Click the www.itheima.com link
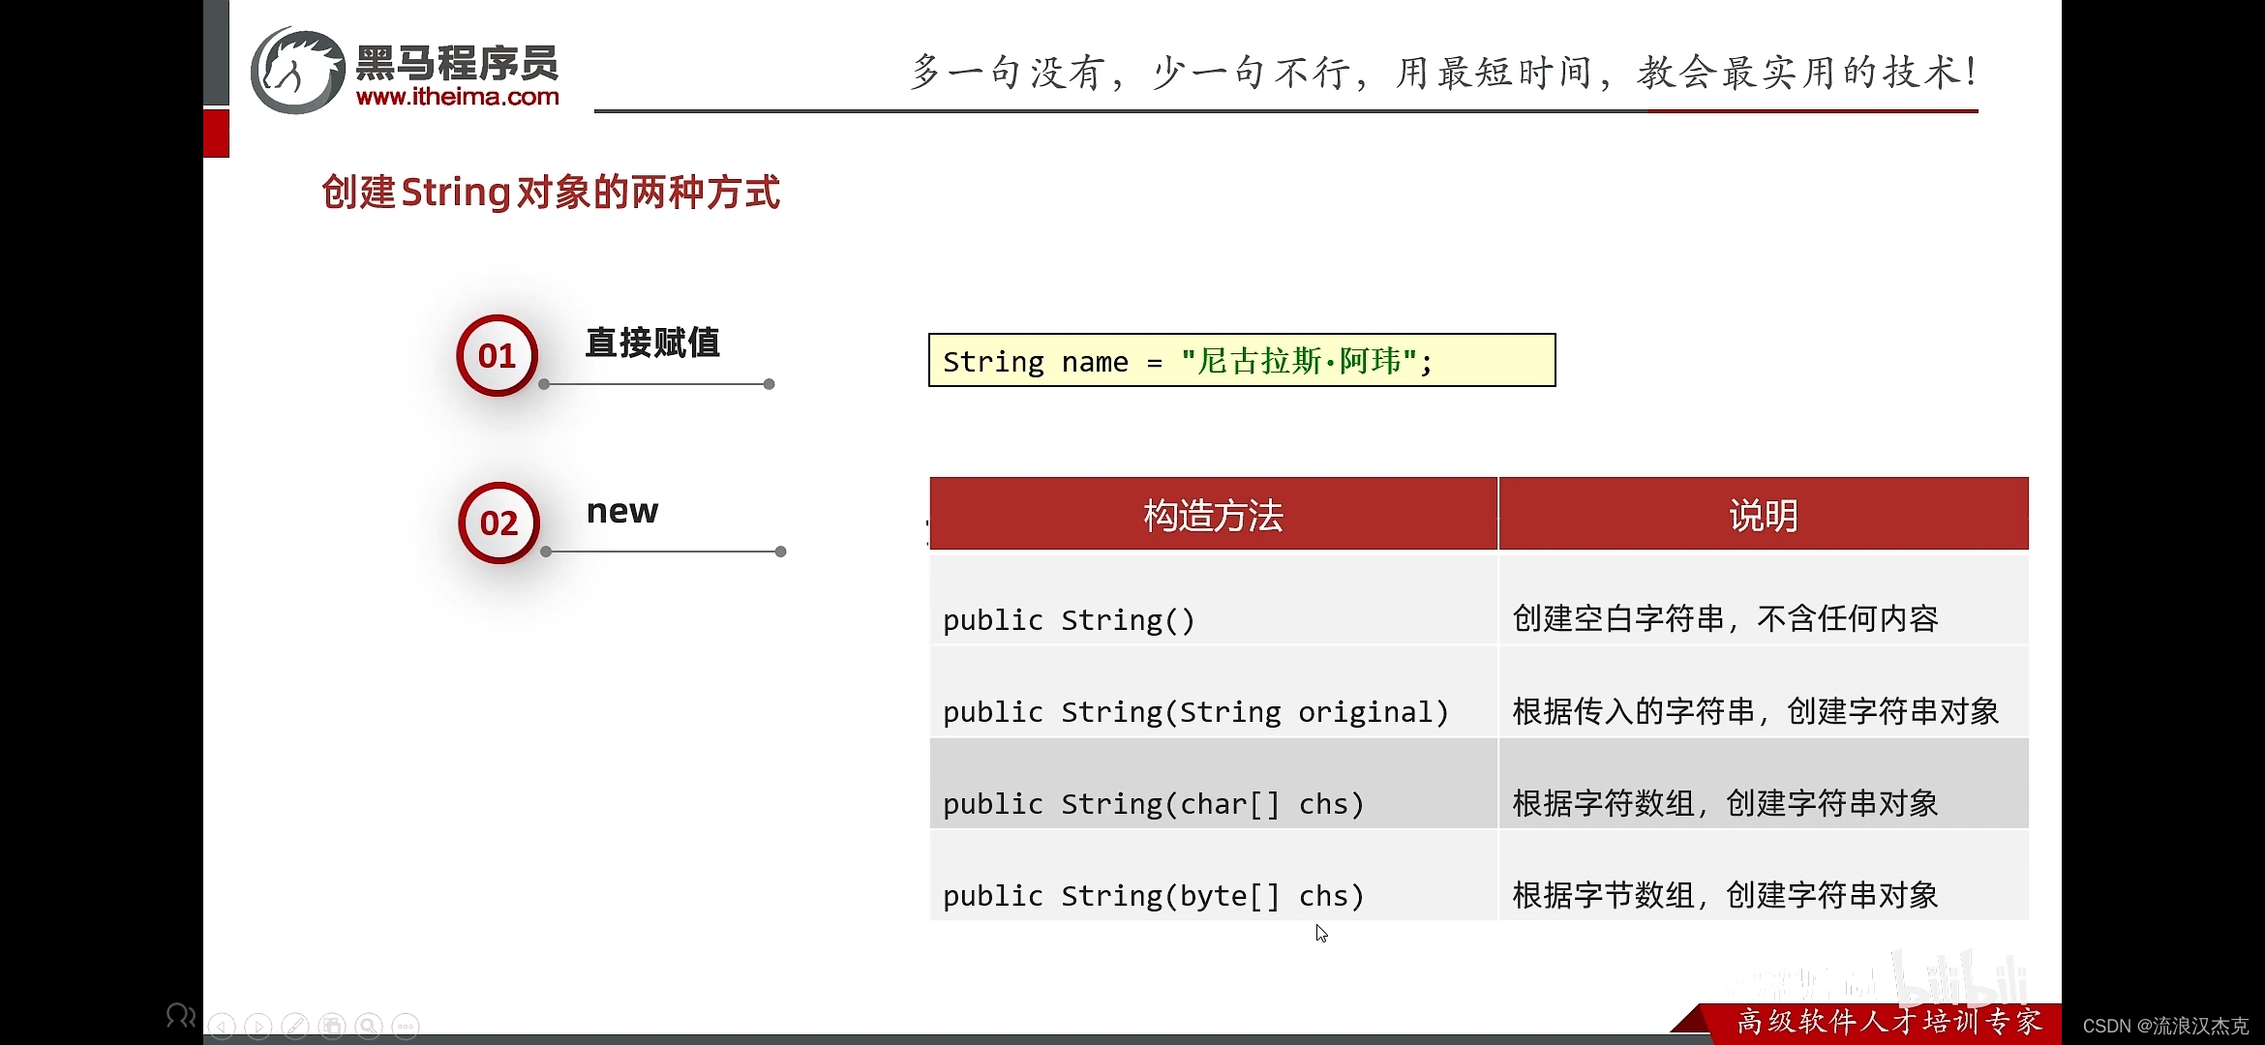 (x=457, y=97)
